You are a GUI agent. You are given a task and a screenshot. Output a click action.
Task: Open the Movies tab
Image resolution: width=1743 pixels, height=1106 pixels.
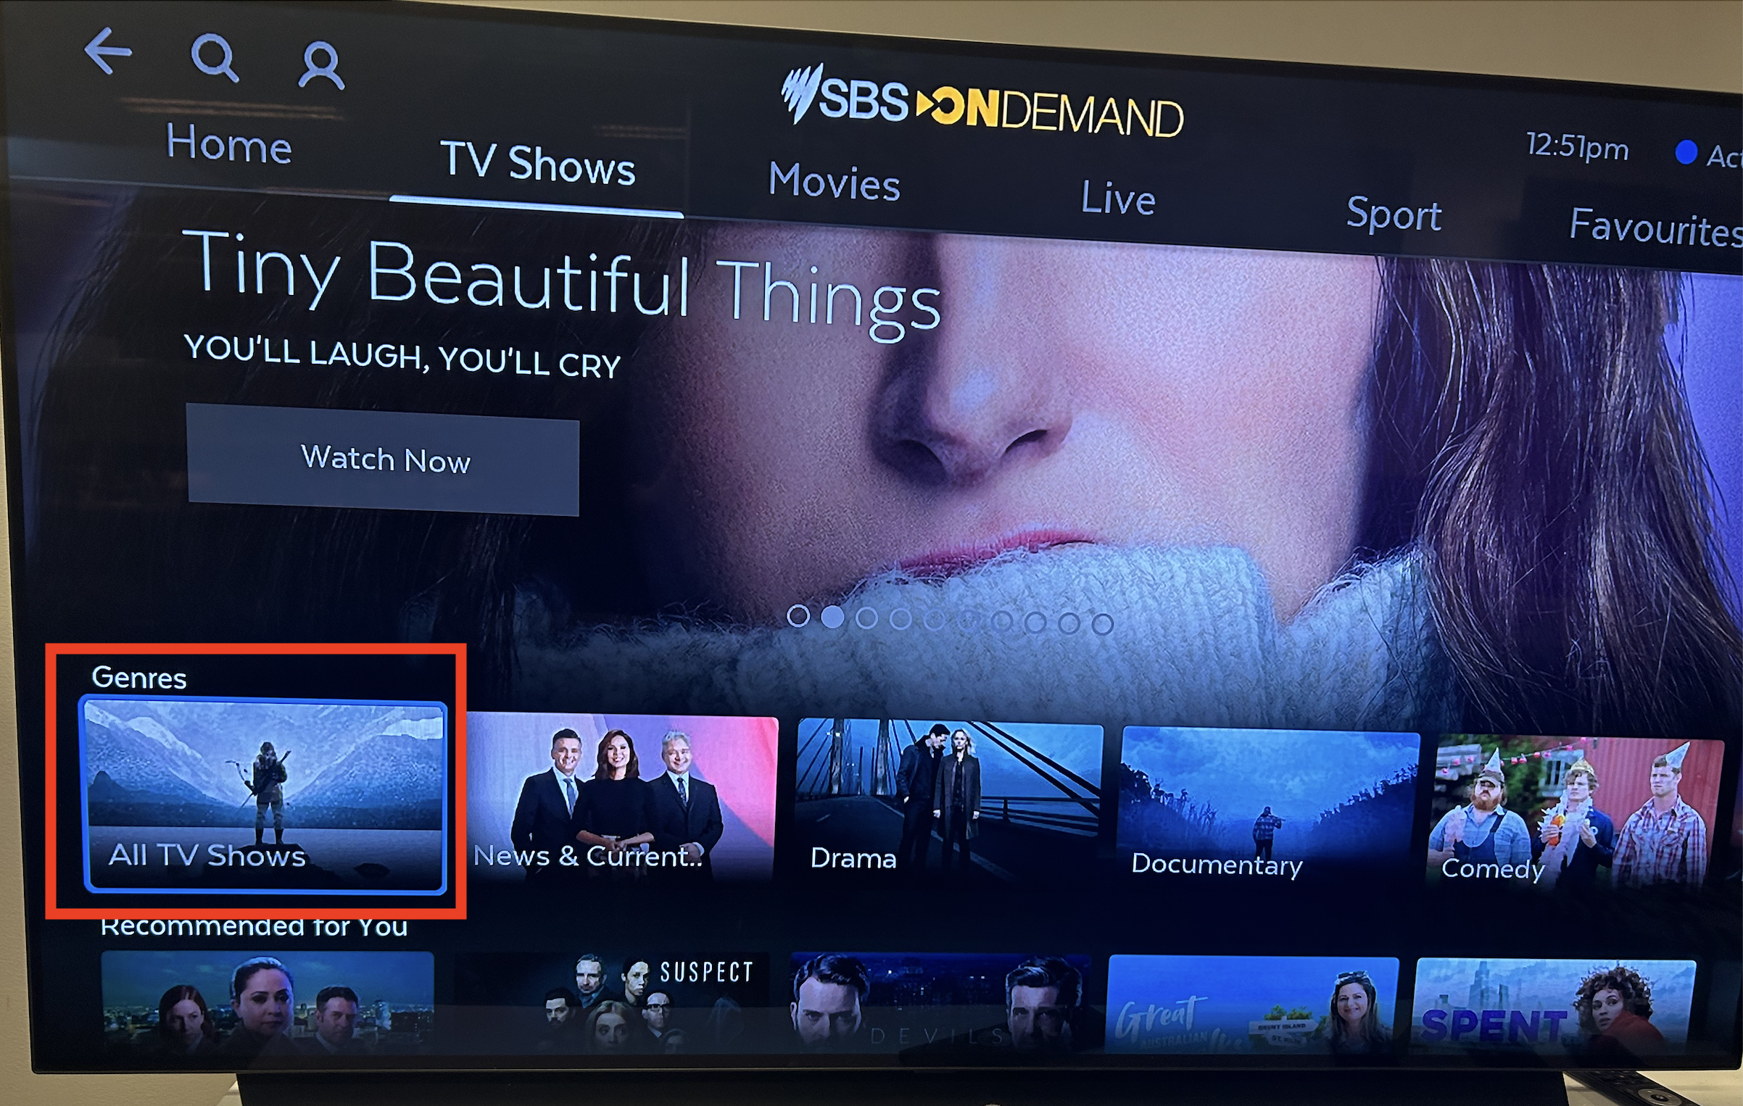click(x=835, y=180)
